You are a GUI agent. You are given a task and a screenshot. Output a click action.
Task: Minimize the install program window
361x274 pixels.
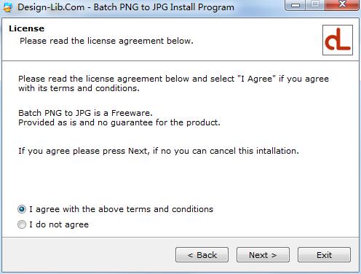click(x=295, y=5)
